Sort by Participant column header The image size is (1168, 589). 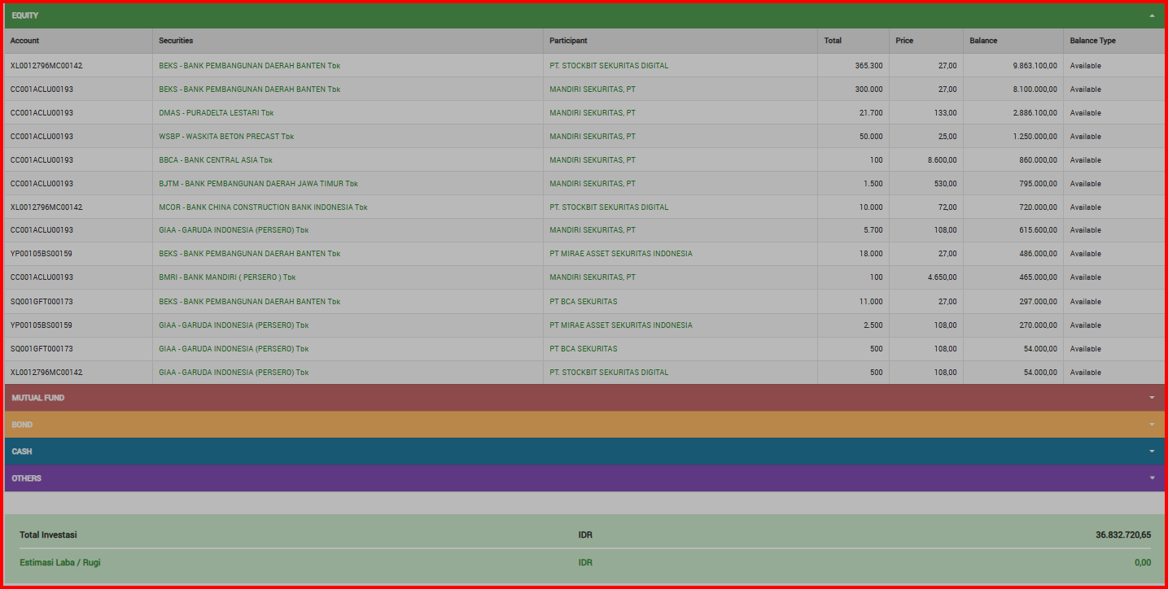click(568, 41)
